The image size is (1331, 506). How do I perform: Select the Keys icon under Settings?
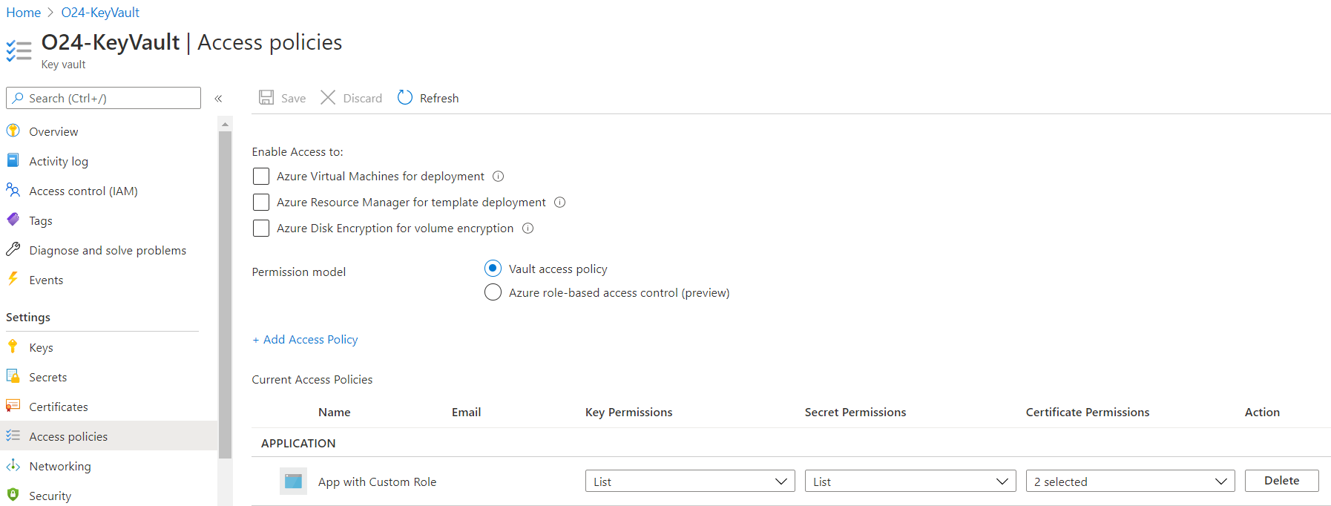click(13, 347)
